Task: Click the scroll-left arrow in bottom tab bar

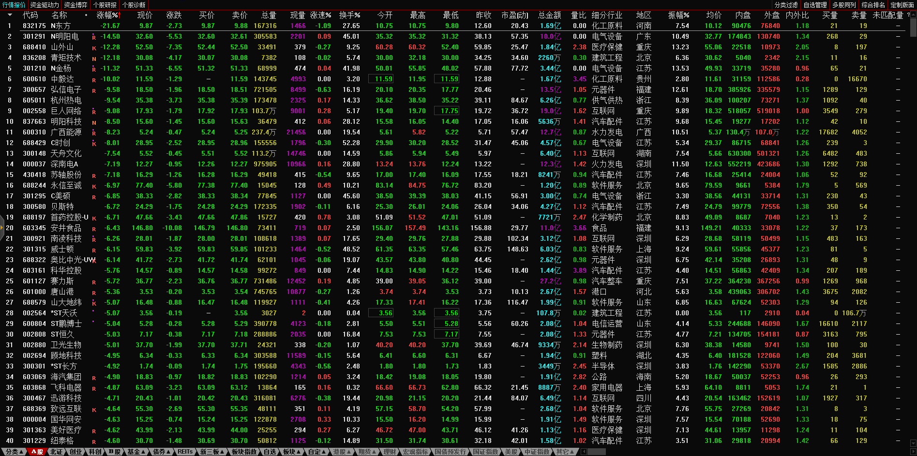Action: point(584,452)
